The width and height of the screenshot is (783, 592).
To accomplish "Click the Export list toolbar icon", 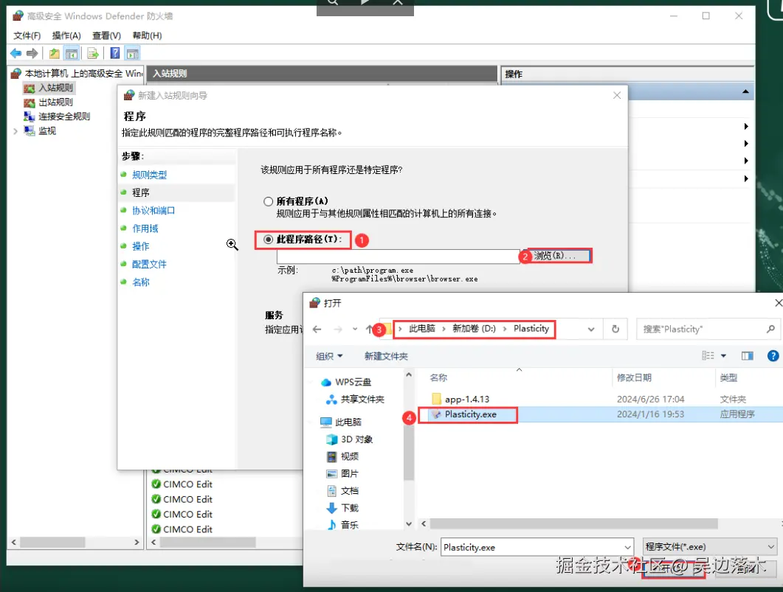I will click(93, 53).
